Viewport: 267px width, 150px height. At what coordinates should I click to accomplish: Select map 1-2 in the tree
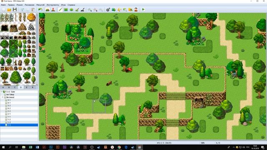(9, 120)
